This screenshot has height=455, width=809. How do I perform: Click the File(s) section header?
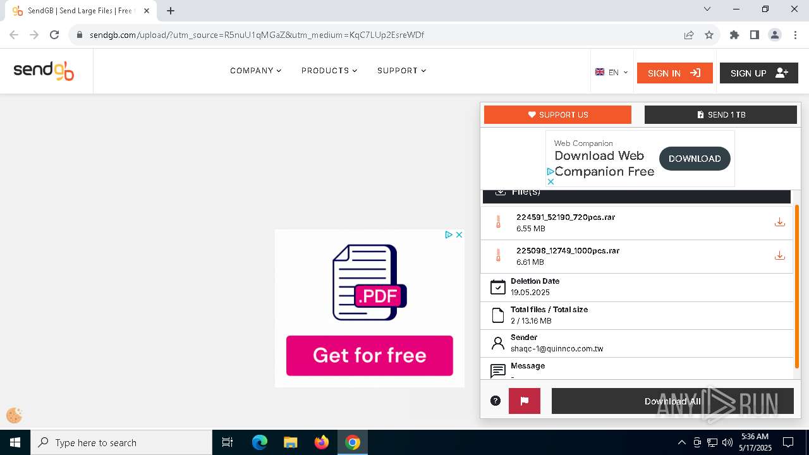point(636,195)
